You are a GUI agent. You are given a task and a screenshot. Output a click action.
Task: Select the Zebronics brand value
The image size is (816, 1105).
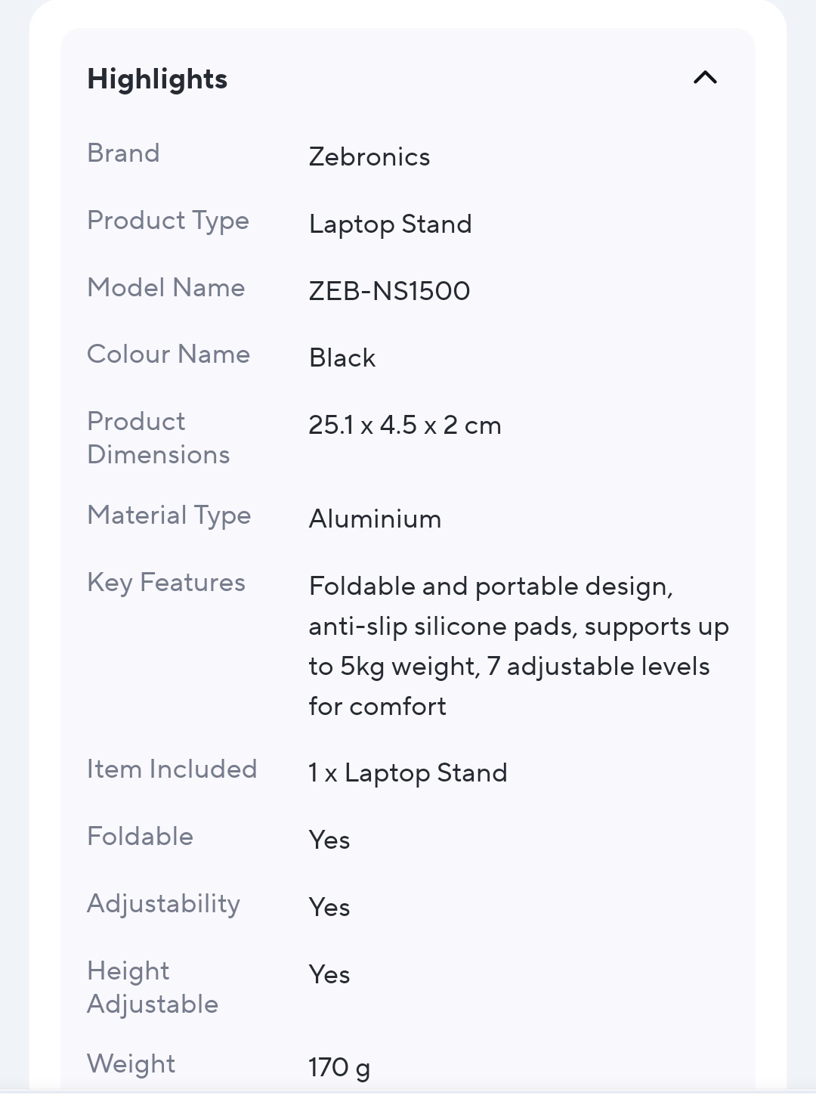tap(369, 157)
